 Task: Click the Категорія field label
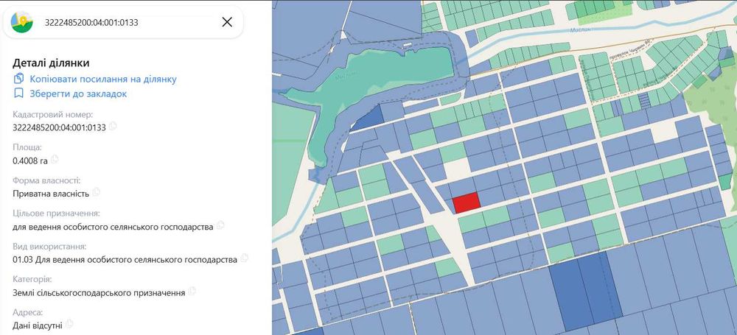pos(32,279)
